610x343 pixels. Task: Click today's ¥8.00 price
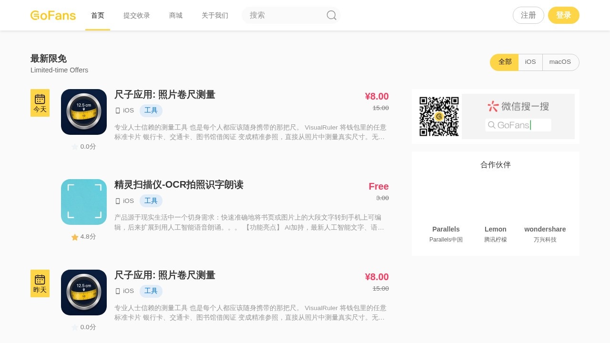pos(377,96)
